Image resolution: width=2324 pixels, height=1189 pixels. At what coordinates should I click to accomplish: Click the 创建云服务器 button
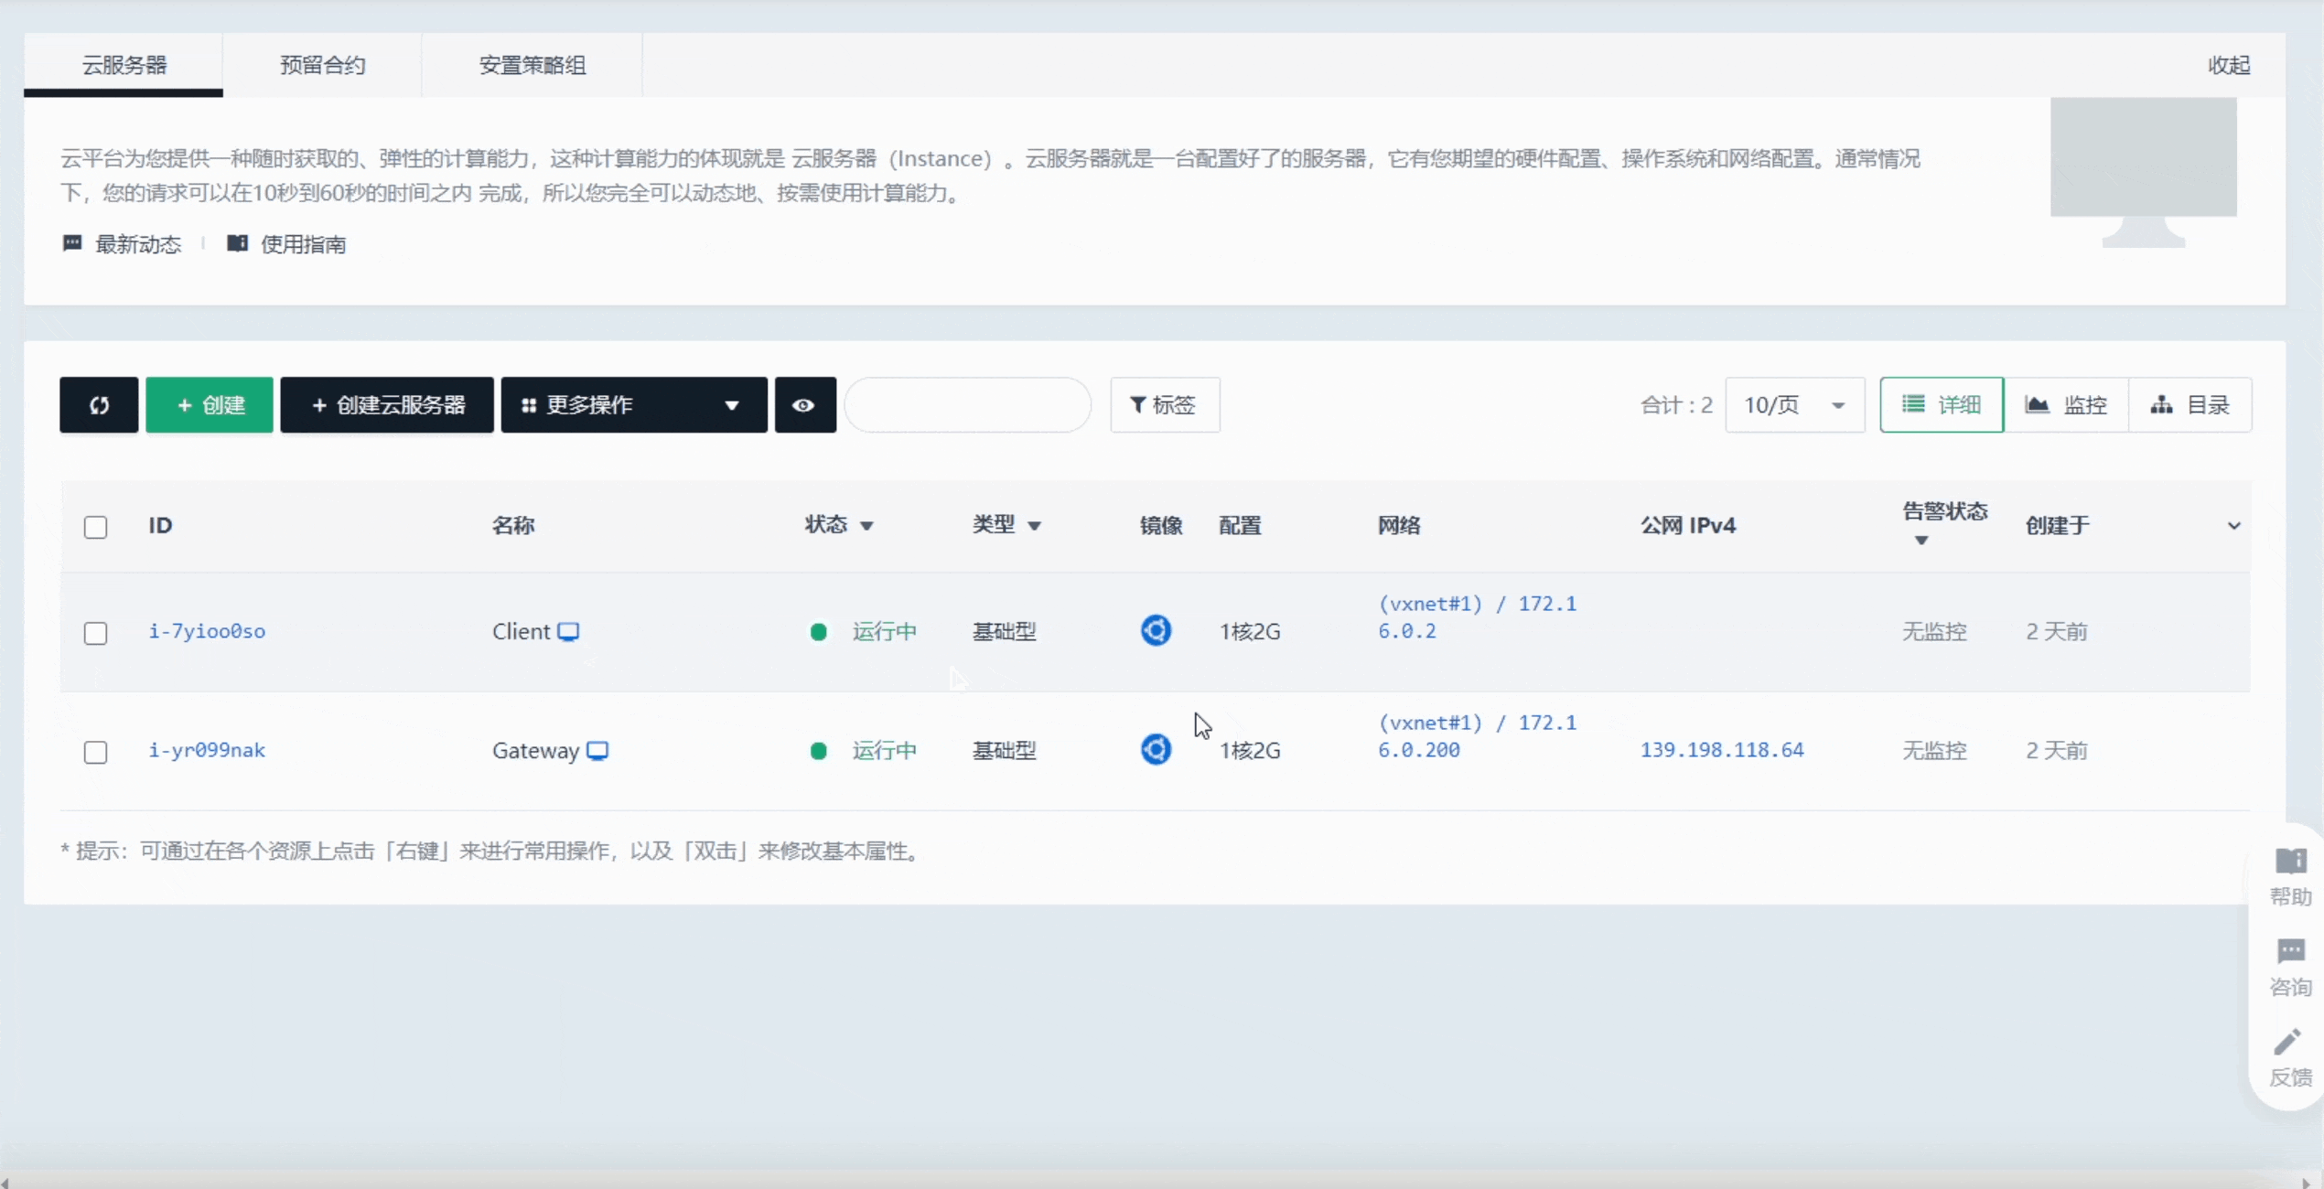pos(387,404)
